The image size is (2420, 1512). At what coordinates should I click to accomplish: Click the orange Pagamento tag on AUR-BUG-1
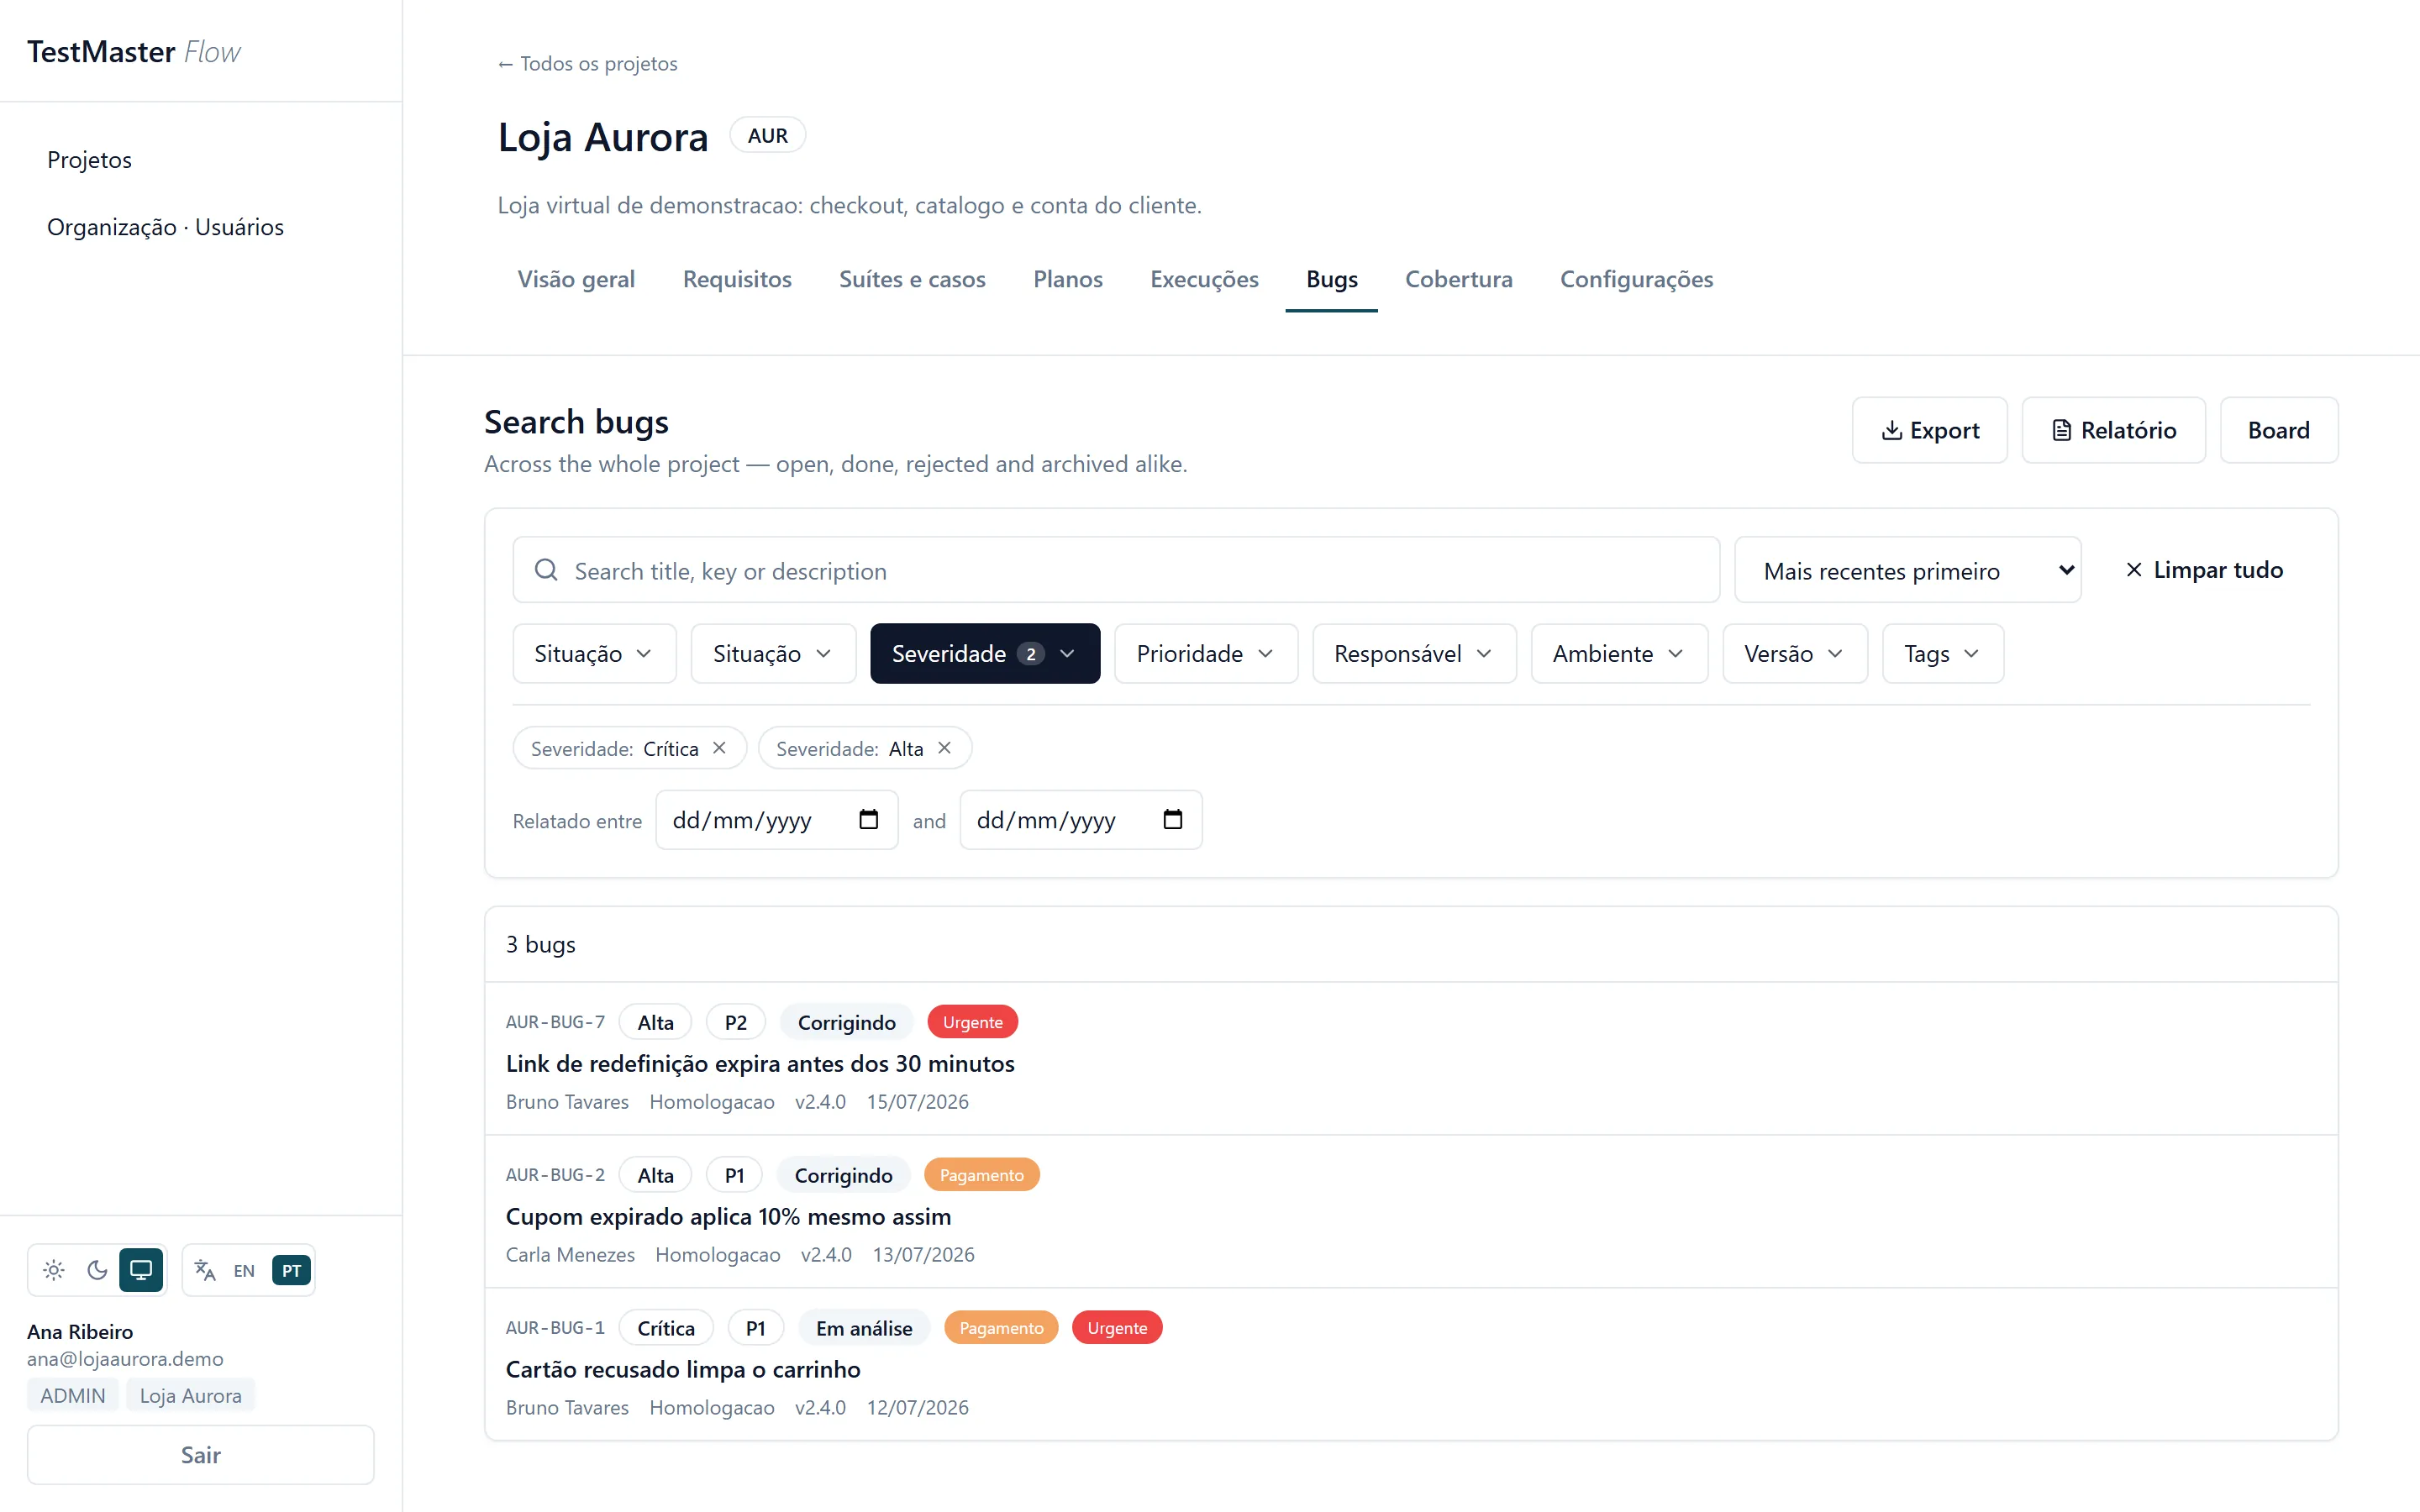[x=1001, y=1328]
